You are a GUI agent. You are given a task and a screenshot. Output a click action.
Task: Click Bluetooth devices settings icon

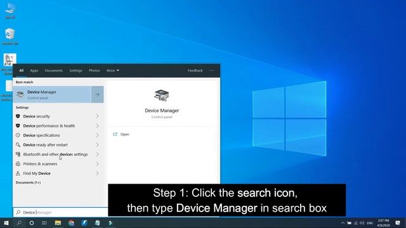(18, 155)
